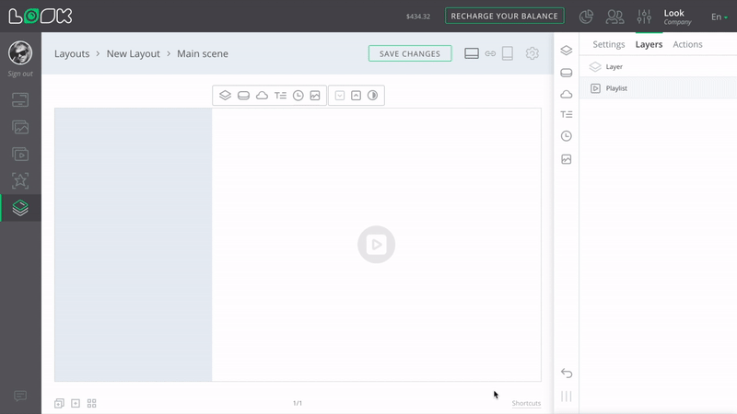This screenshot has height=414, width=737.
Task: Switch to landscape screen orientation
Action: (x=472, y=53)
